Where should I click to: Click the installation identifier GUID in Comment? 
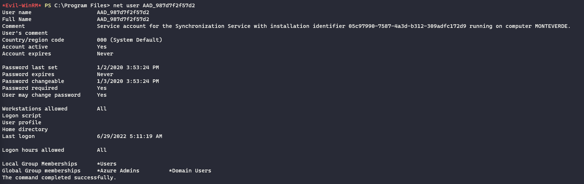point(407,26)
